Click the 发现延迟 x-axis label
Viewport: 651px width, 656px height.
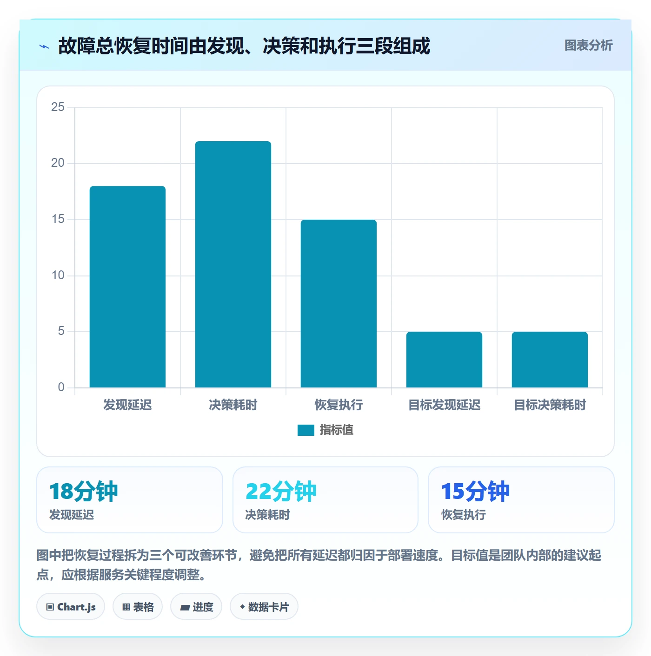[x=127, y=405]
